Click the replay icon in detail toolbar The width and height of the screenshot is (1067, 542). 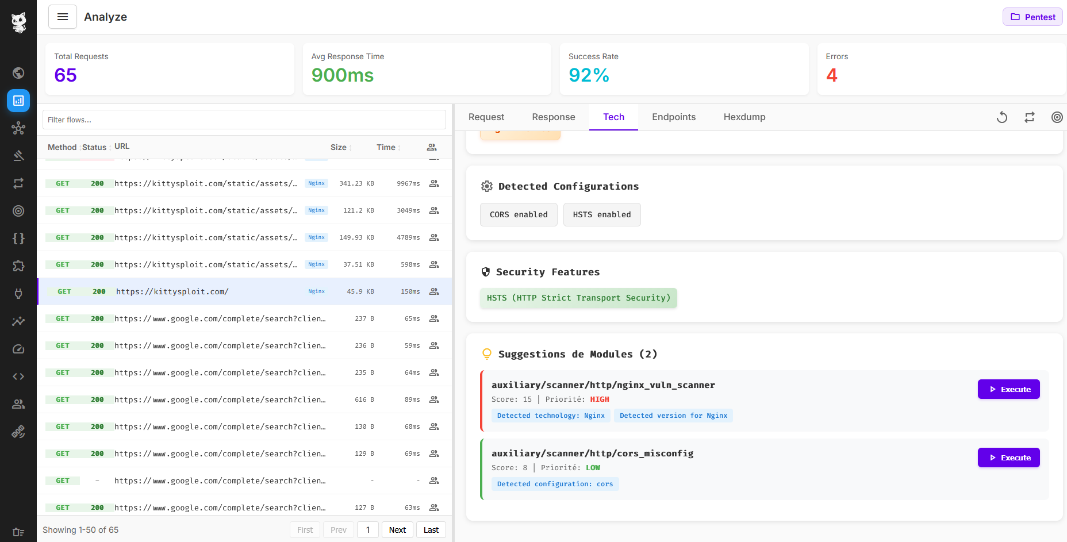click(x=1002, y=117)
